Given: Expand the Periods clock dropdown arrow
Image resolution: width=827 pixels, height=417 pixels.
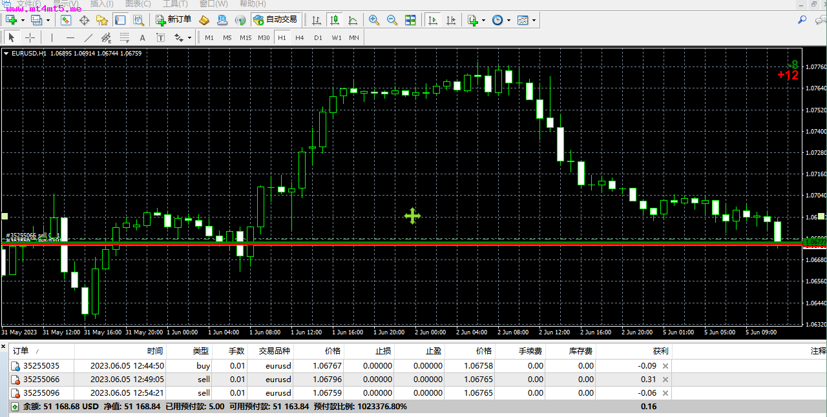Looking at the screenshot, I should coord(508,20).
